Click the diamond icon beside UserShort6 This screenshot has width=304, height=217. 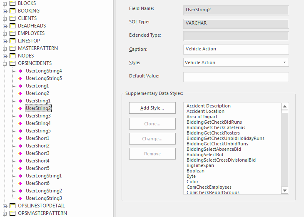pos(20,183)
